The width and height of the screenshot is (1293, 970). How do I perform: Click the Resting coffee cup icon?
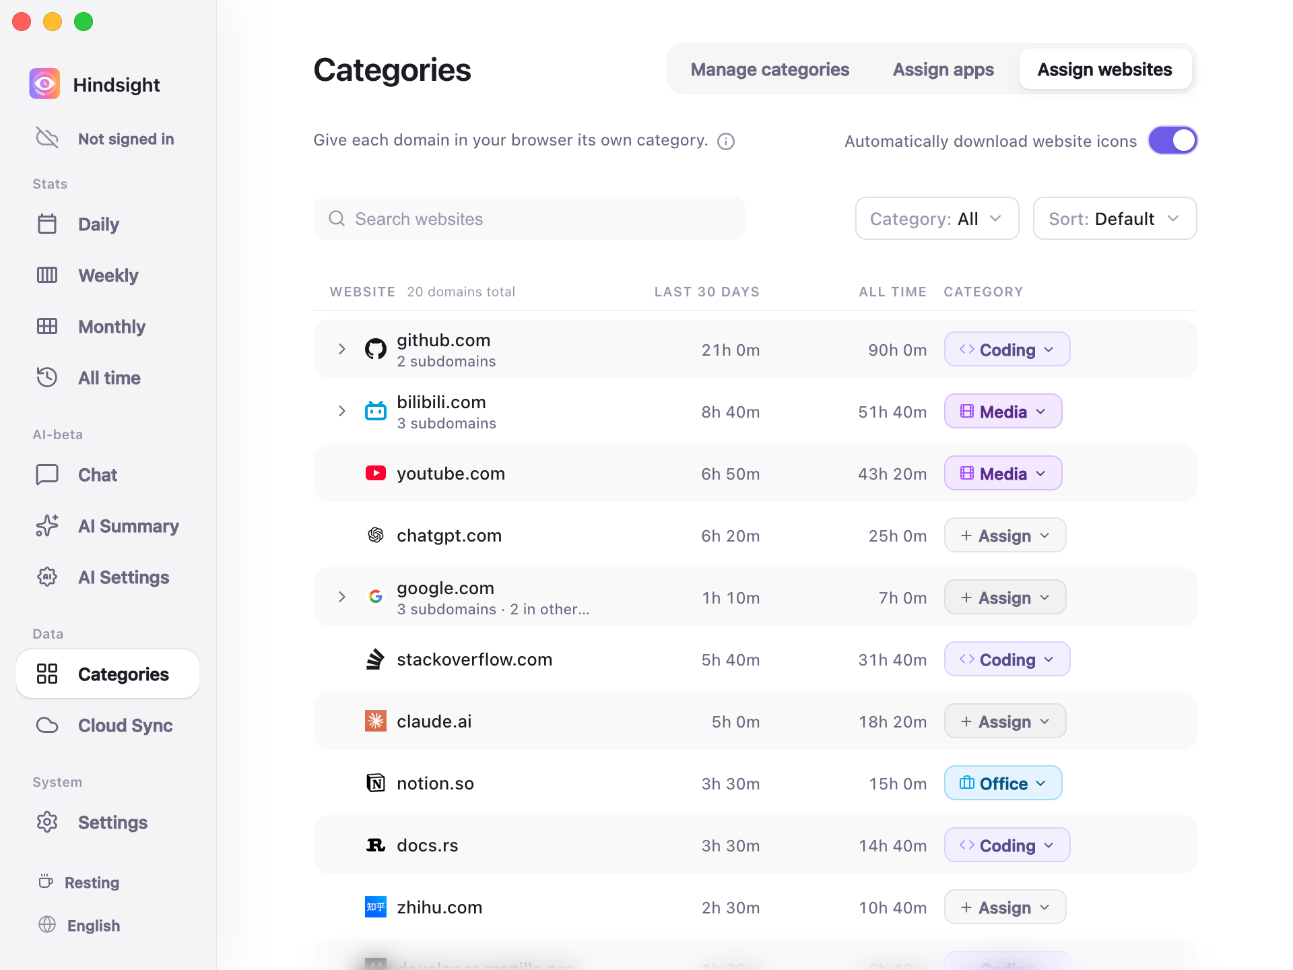[46, 881]
